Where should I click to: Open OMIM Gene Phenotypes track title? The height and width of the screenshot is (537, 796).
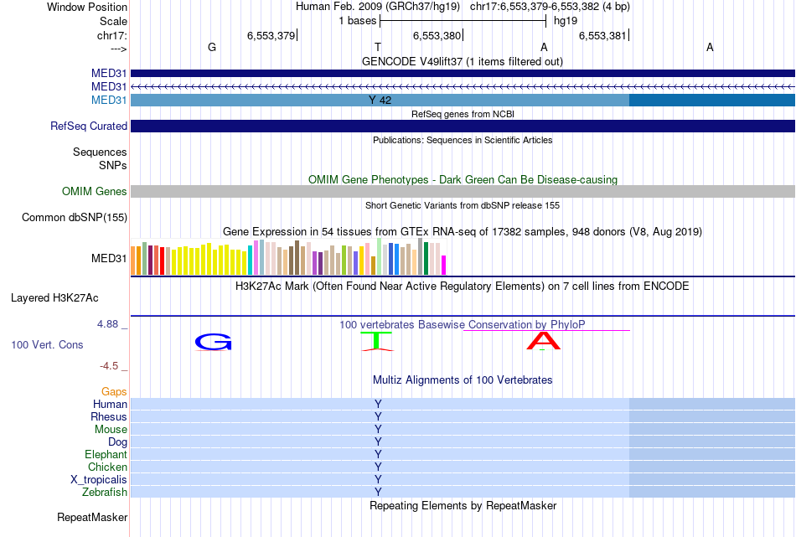coord(463,179)
